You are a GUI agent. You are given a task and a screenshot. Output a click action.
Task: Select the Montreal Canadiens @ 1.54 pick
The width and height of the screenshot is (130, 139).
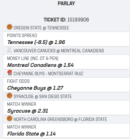tap(41, 65)
